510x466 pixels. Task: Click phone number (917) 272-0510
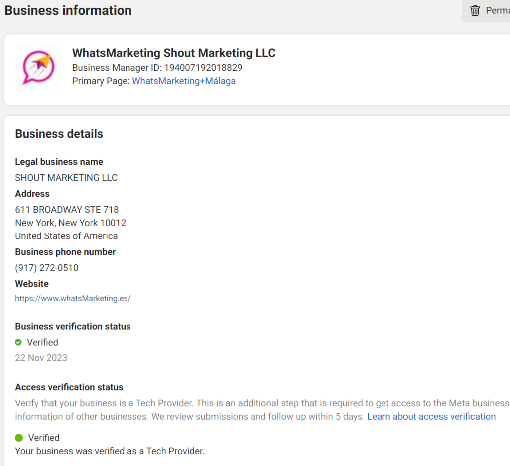tap(47, 268)
